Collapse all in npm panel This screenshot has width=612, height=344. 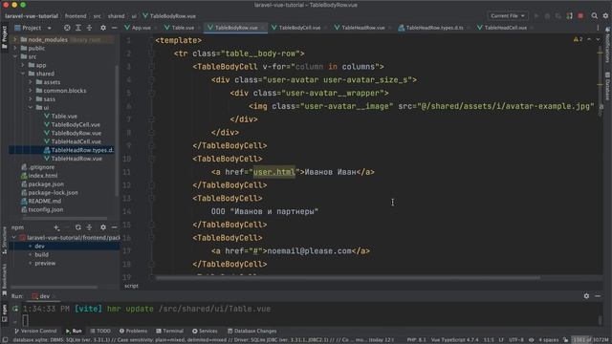point(89,227)
